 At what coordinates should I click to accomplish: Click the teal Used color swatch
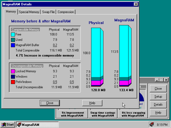coord(13,40)
